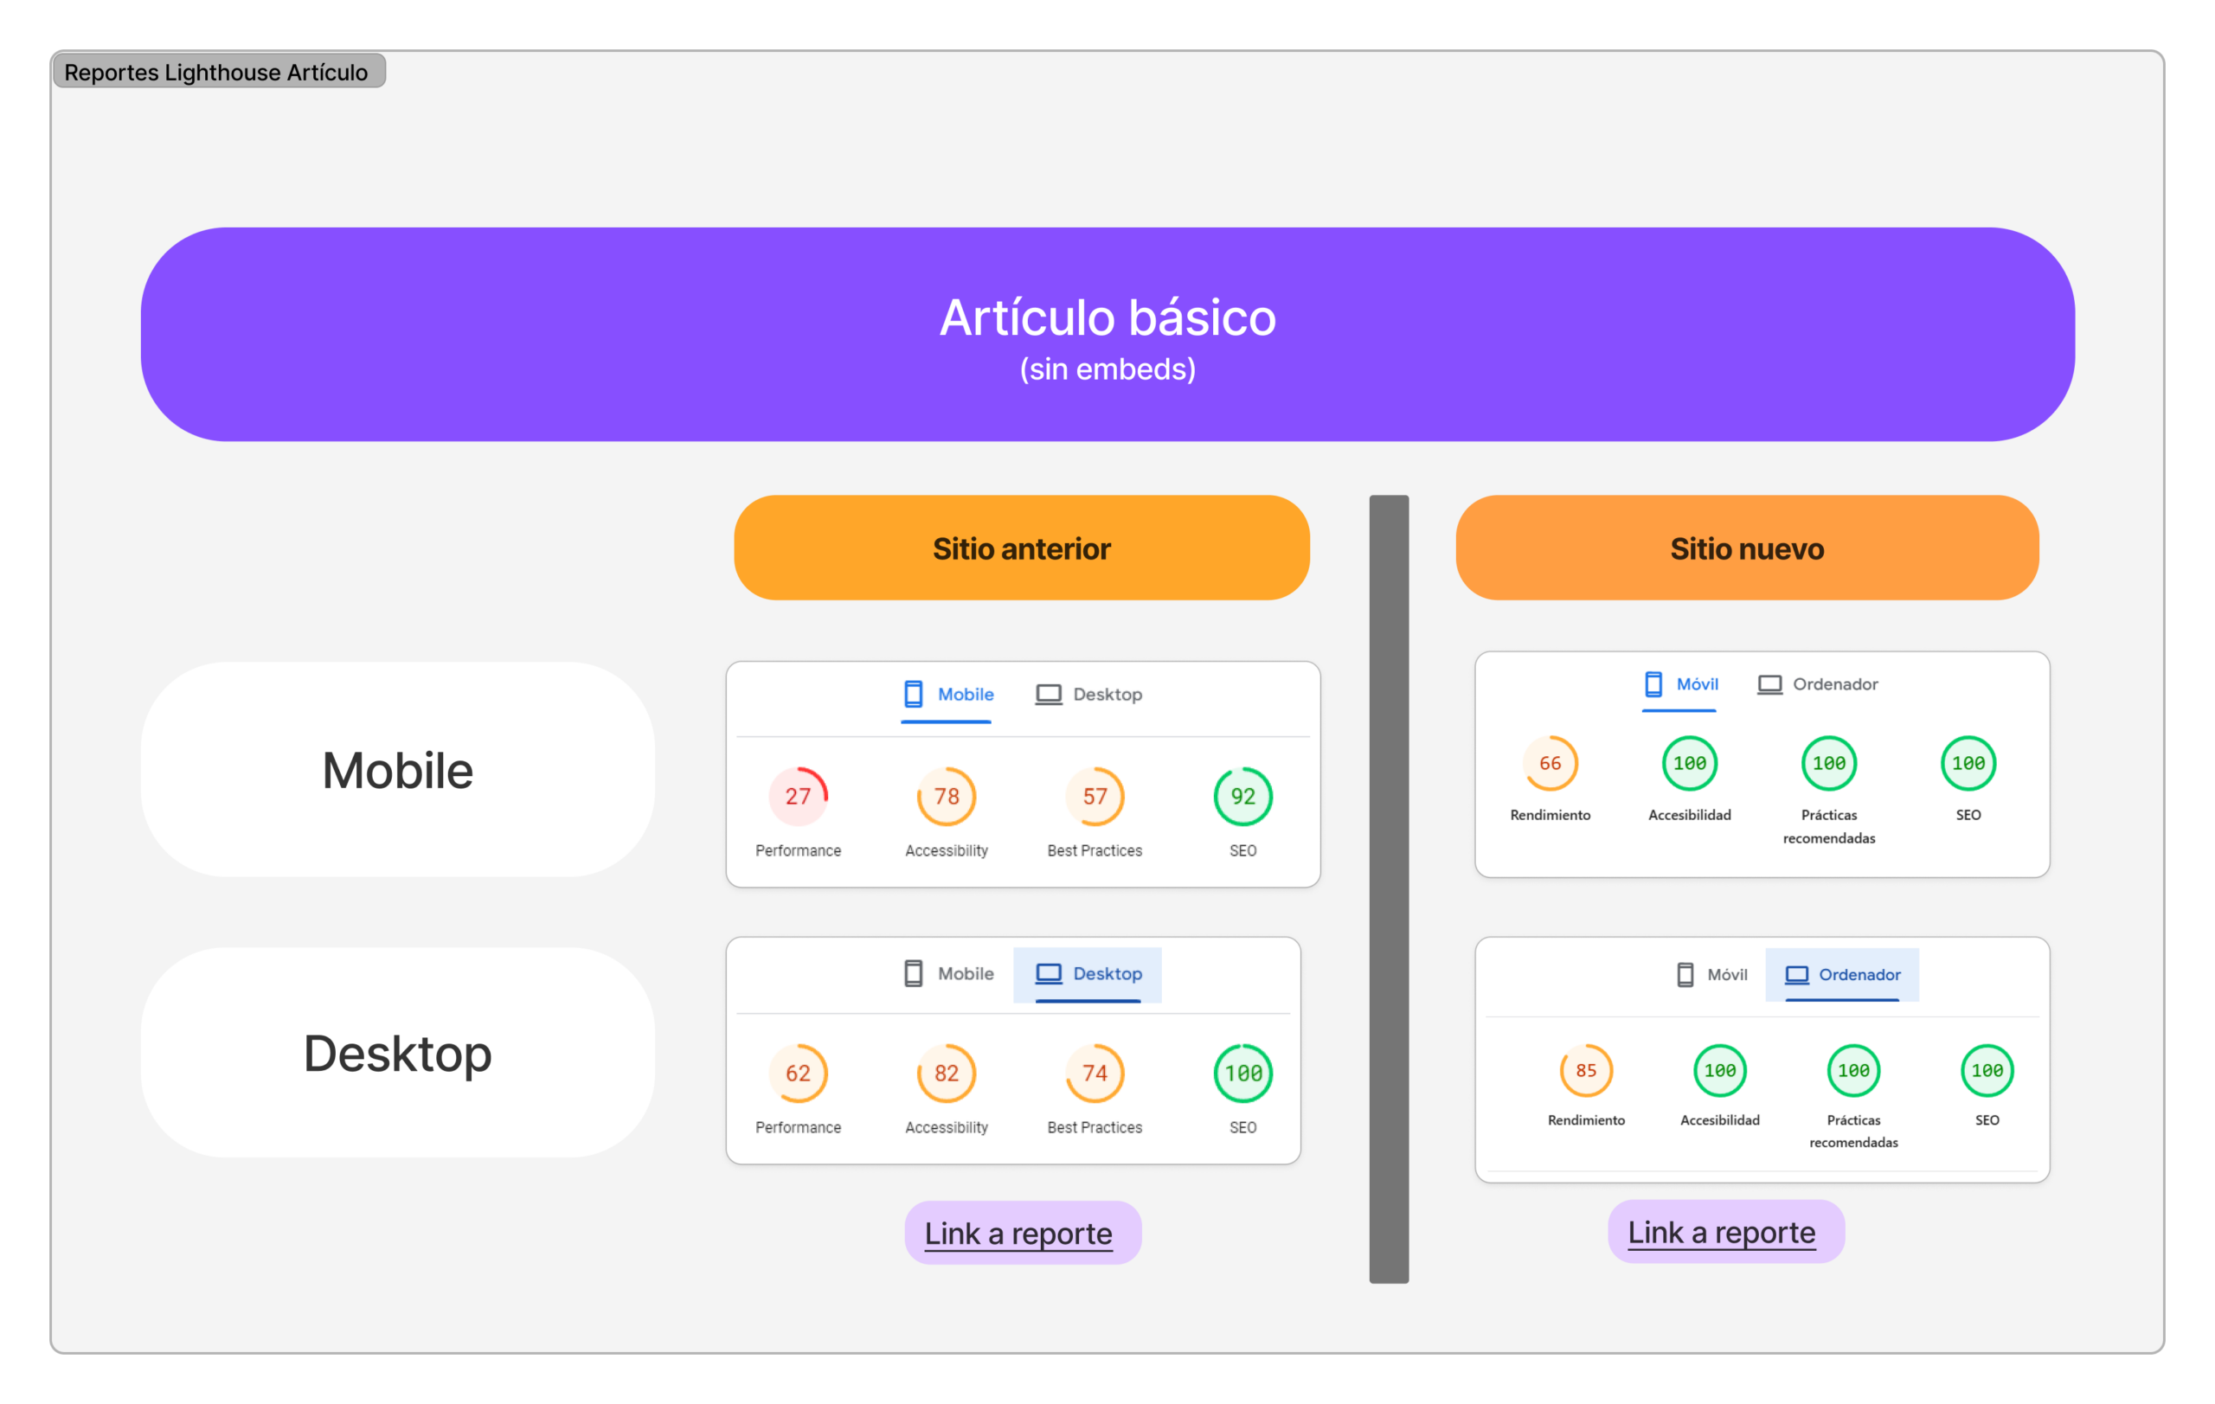Click the mobile phone icon in Sitio anterior mobile report

(x=913, y=694)
